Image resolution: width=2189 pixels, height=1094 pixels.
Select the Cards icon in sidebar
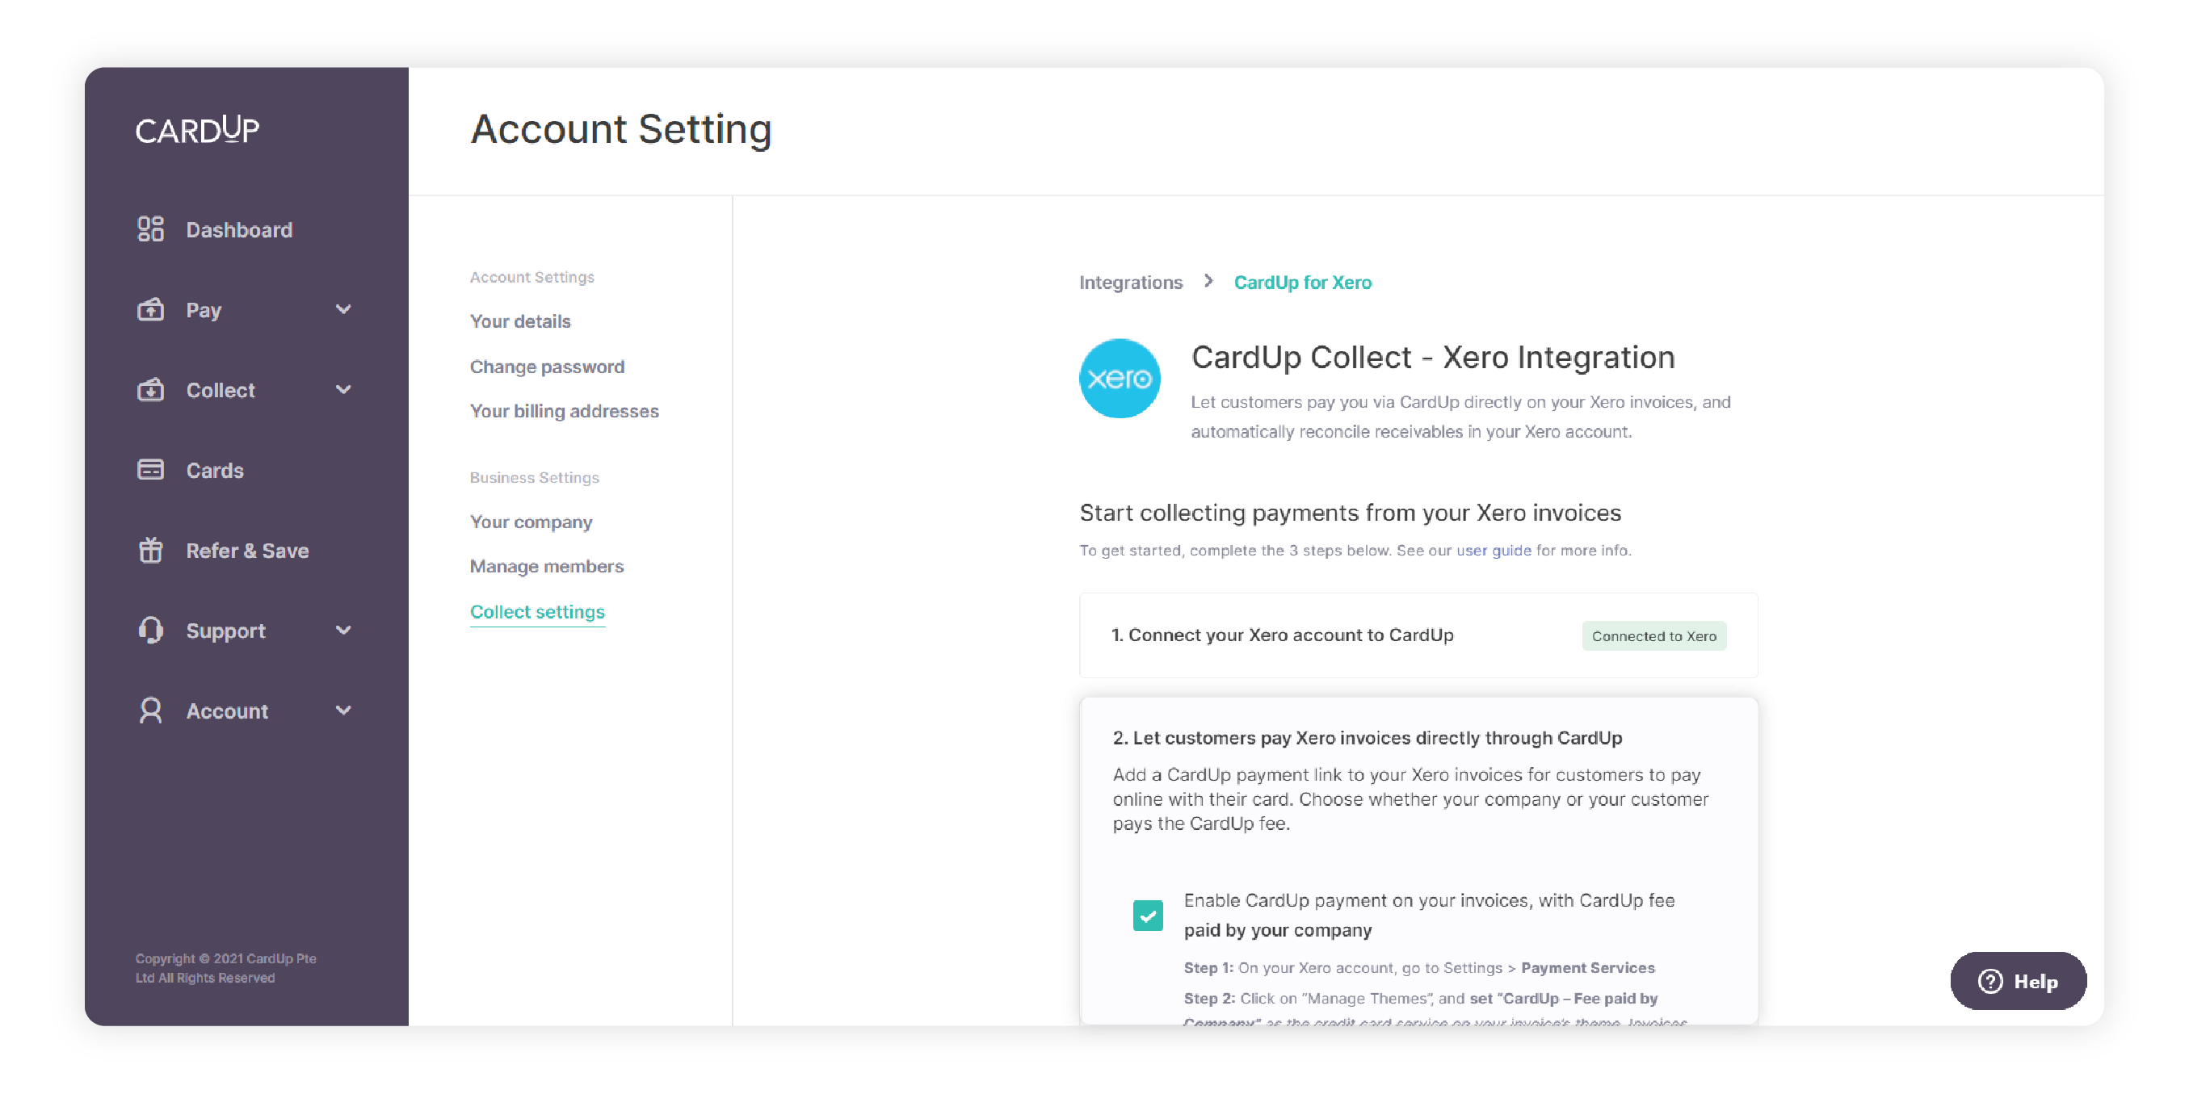click(150, 470)
